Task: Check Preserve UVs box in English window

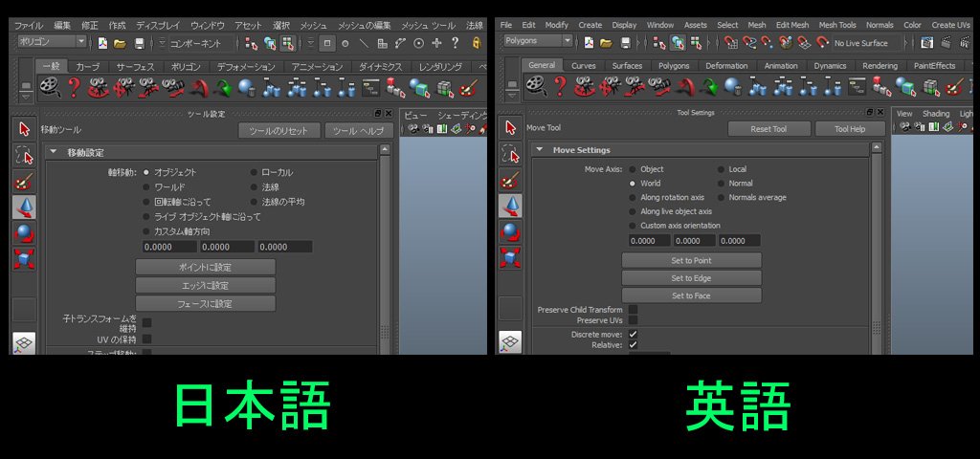Action: click(634, 319)
